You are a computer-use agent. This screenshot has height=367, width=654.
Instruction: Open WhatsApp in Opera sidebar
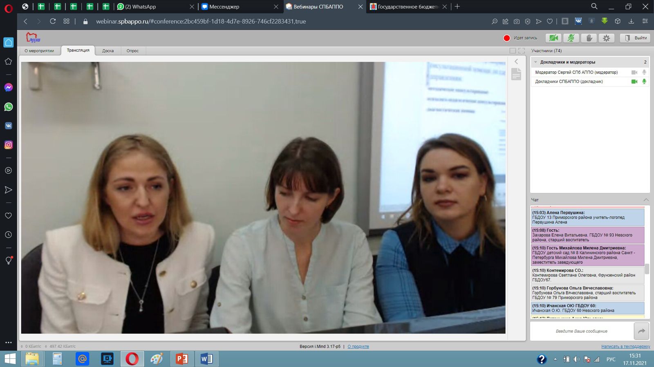tap(9, 107)
